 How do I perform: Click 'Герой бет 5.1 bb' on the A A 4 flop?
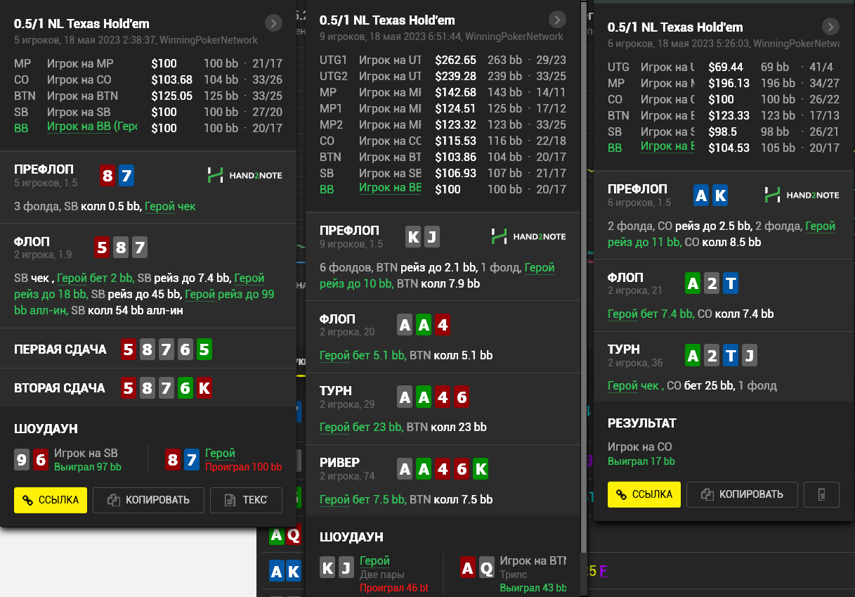click(363, 355)
